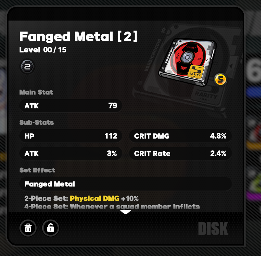Screen dimensions: 261x256
Task: Toggle the padlock lock icon
Action: (x=51, y=228)
